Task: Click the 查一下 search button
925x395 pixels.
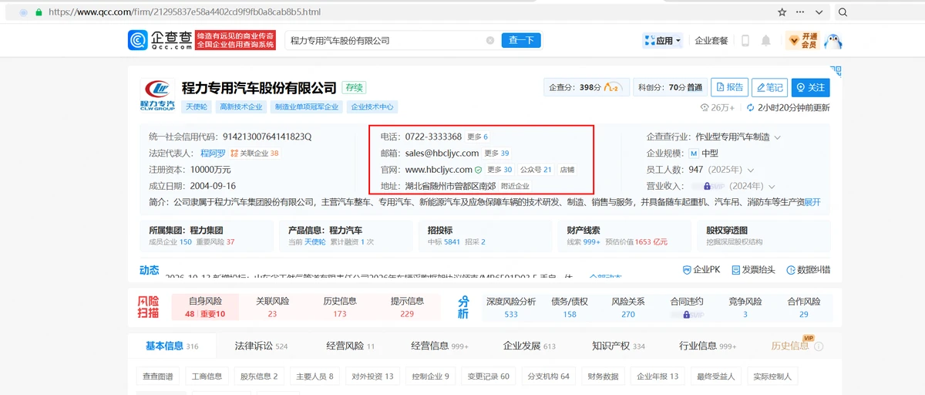Action: click(521, 40)
